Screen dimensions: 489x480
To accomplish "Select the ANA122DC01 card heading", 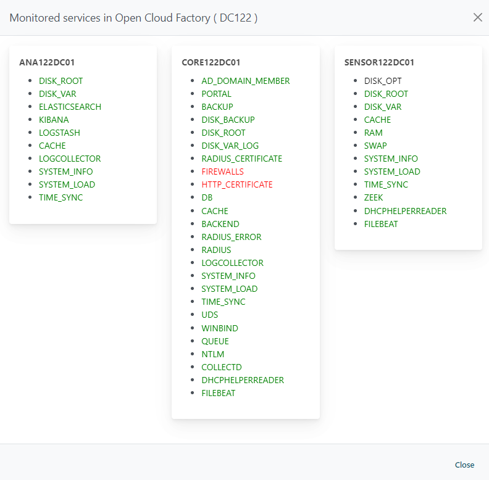I will pos(48,62).
